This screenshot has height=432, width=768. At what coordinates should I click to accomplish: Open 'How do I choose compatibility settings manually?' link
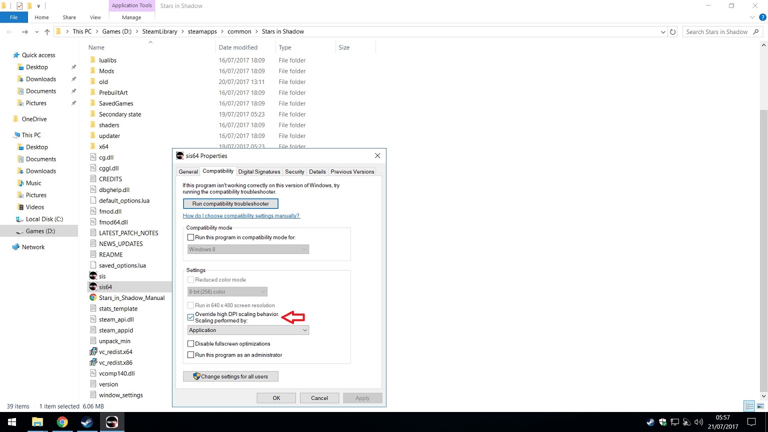241,215
